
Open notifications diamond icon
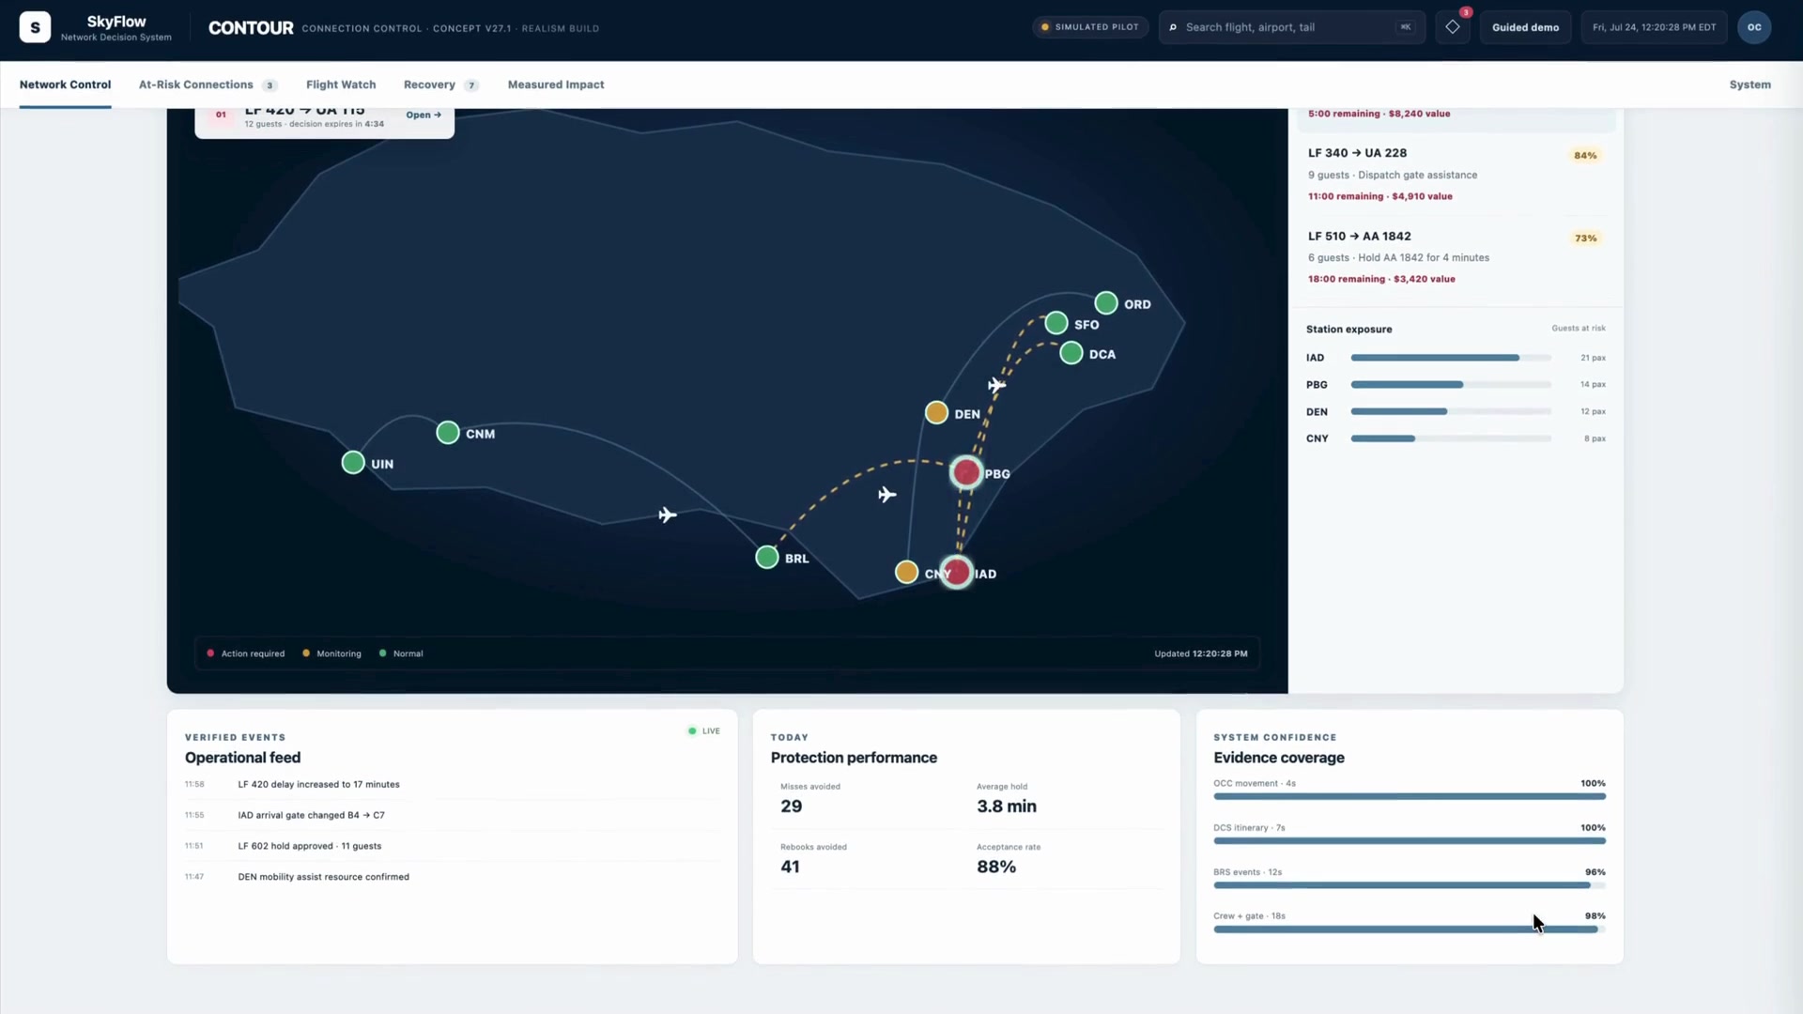click(1453, 27)
